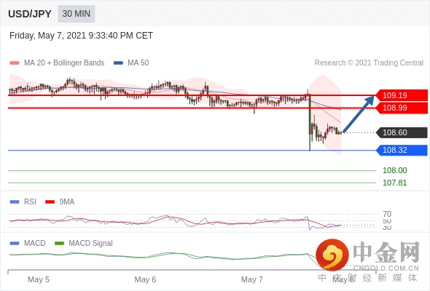
Task: Click the CNGOLD orange swirl logo
Action: (332, 255)
